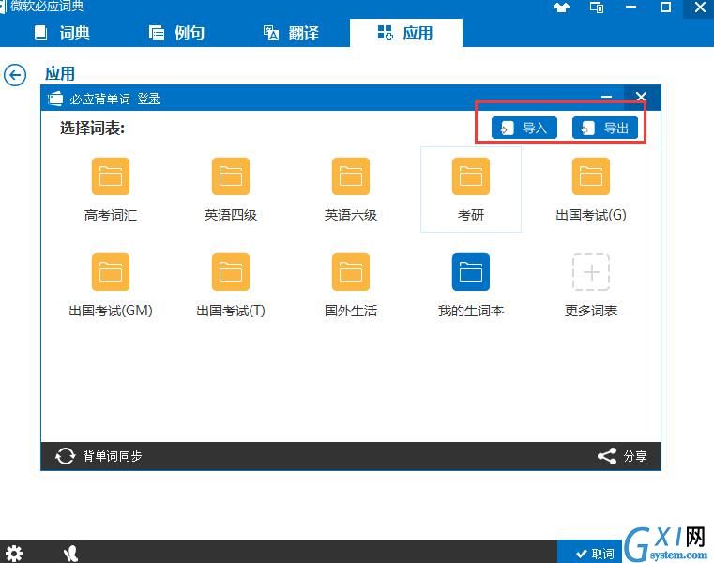
Task: Click the 登录 login link
Action: point(149,99)
